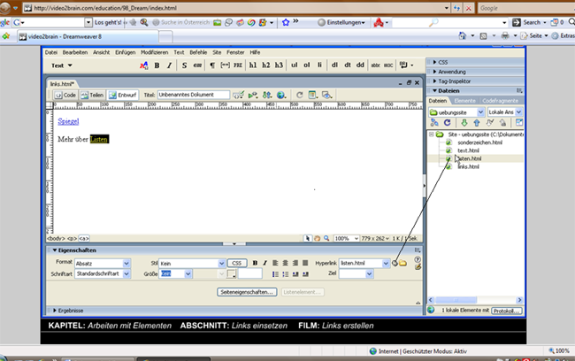This screenshot has height=361, width=575.
Task: Select listen.html in the file tree
Action: click(x=469, y=158)
